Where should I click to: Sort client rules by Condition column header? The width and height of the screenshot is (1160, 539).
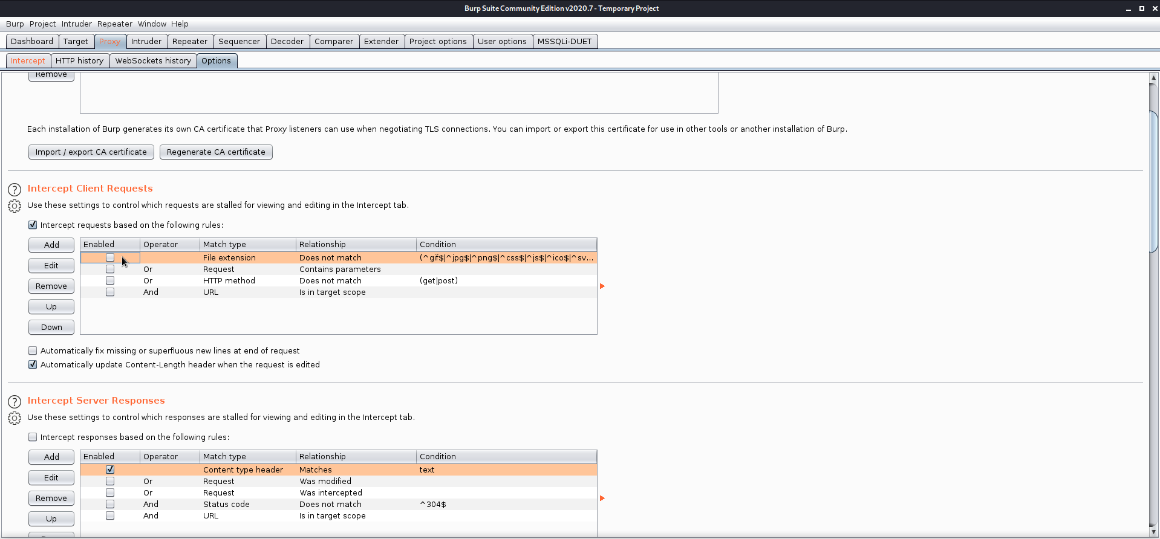[506, 244]
